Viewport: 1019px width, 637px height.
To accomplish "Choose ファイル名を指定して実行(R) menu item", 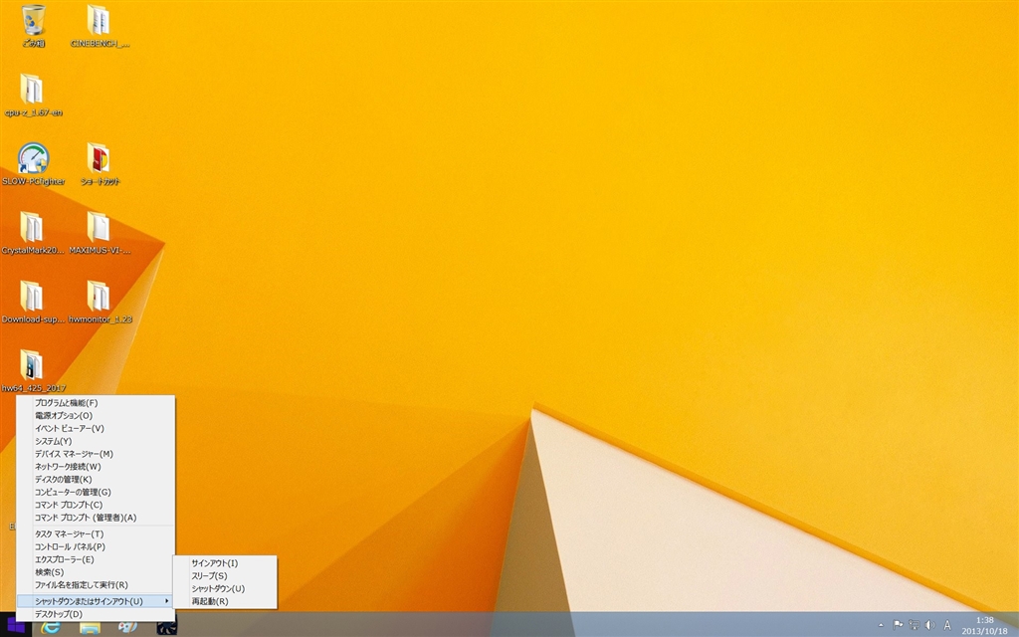I will (x=96, y=585).
